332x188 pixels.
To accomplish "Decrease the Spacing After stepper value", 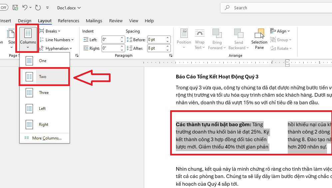I will pos(167,50).
